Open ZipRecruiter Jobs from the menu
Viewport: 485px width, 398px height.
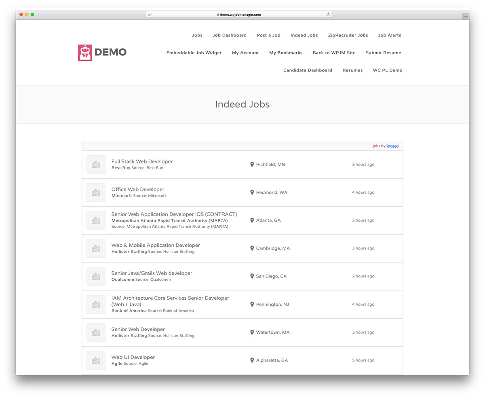coord(348,35)
